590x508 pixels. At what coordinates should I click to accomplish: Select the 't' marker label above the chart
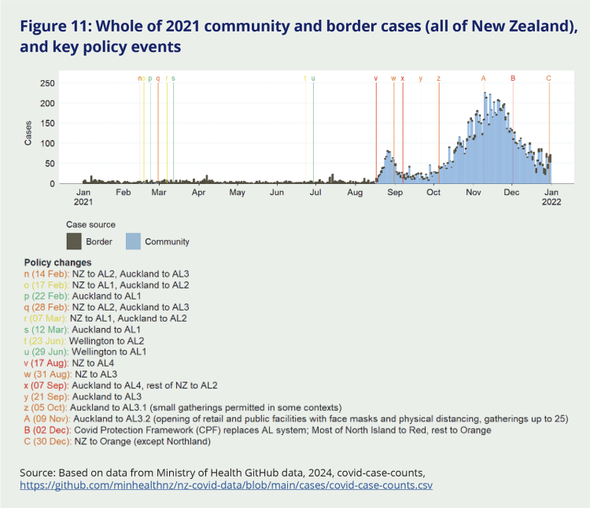tap(305, 79)
